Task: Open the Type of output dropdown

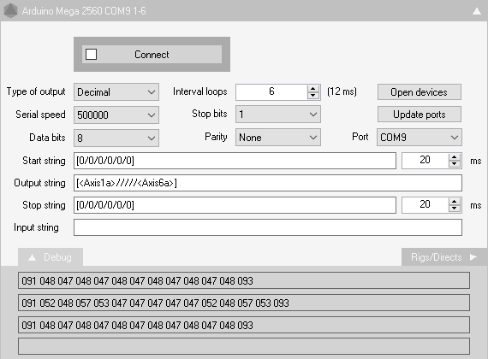Action: pyautogui.click(x=116, y=92)
